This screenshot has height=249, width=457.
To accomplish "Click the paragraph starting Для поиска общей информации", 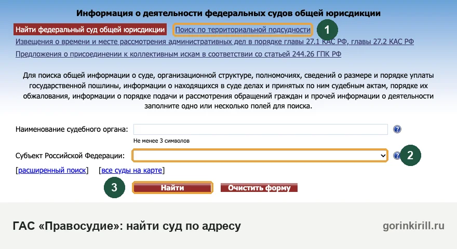I will coord(228,91).
